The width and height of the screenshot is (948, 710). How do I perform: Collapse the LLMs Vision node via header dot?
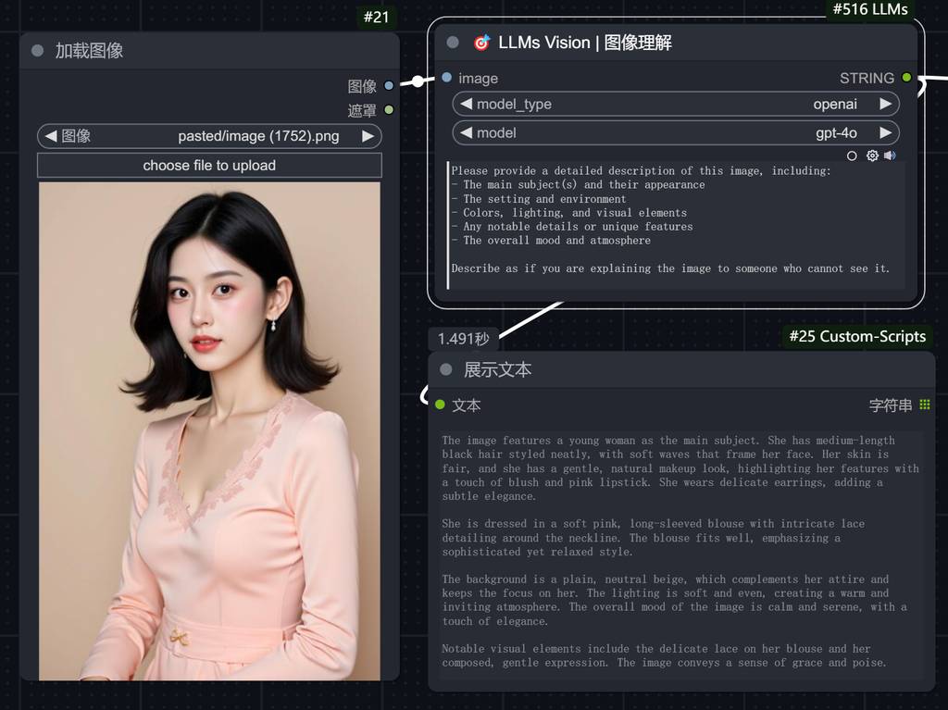coord(452,42)
